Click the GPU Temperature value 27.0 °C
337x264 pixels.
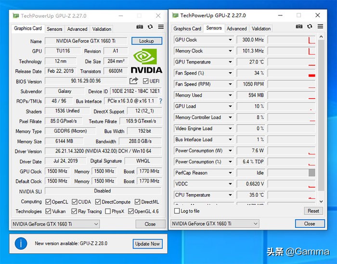tap(251, 62)
